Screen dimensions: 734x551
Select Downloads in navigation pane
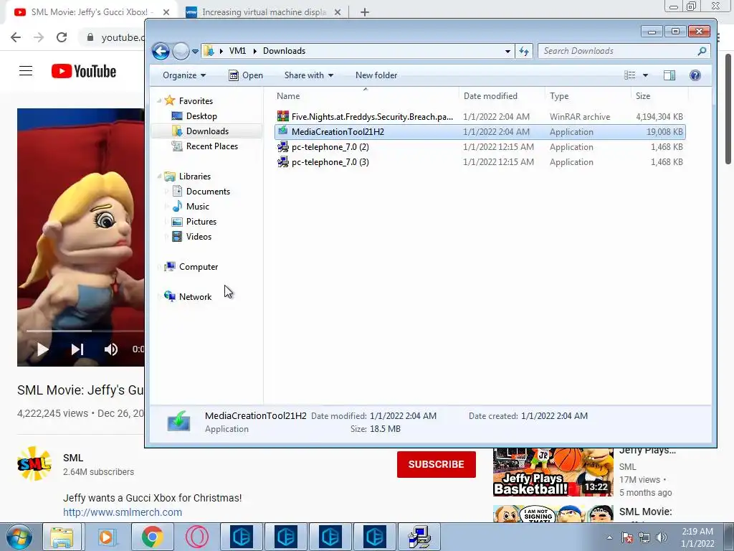(x=207, y=131)
